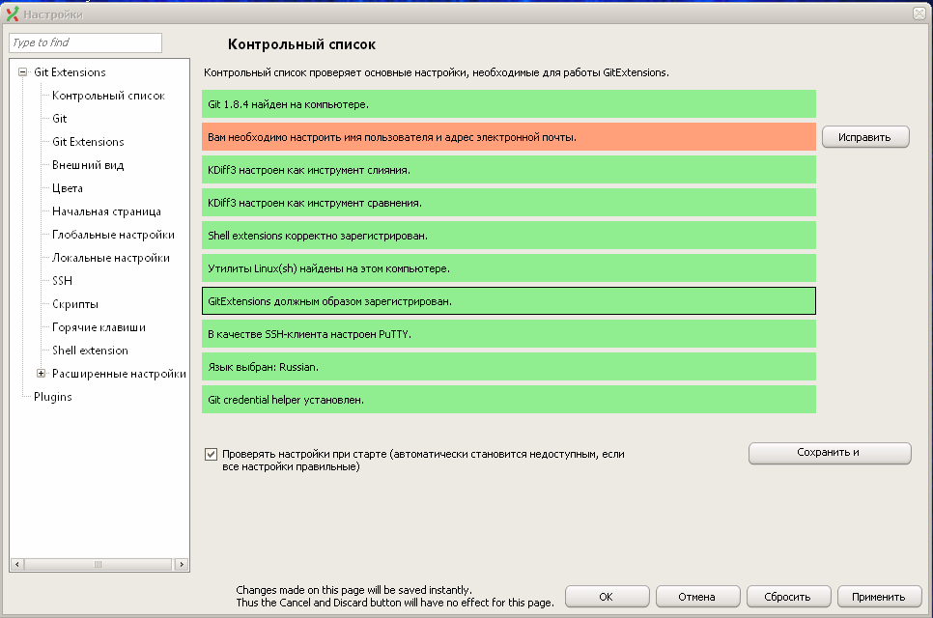Open the Контрольный список settings page
The image size is (933, 618).
pyautogui.click(x=108, y=96)
